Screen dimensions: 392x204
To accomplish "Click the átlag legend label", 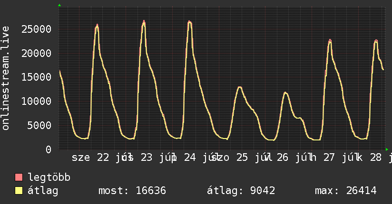I will [43, 191].
